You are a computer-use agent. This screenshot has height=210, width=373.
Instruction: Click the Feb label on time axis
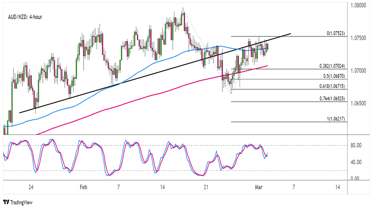(83, 187)
